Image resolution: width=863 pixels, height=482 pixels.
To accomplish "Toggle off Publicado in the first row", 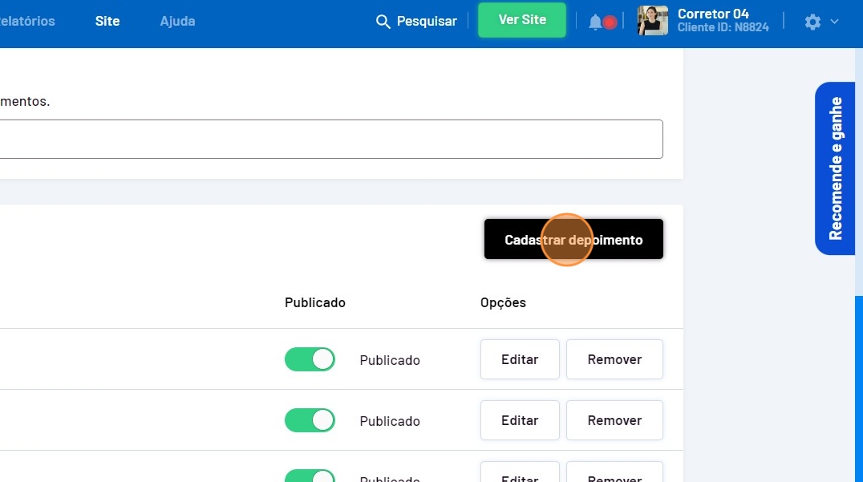I will [310, 359].
